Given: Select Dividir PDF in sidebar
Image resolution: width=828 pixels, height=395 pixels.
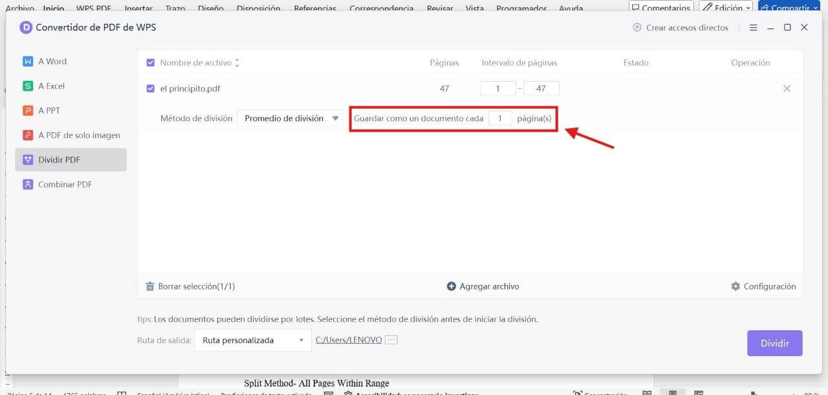Looking at the screenshot, I should (x=71, y=160).
